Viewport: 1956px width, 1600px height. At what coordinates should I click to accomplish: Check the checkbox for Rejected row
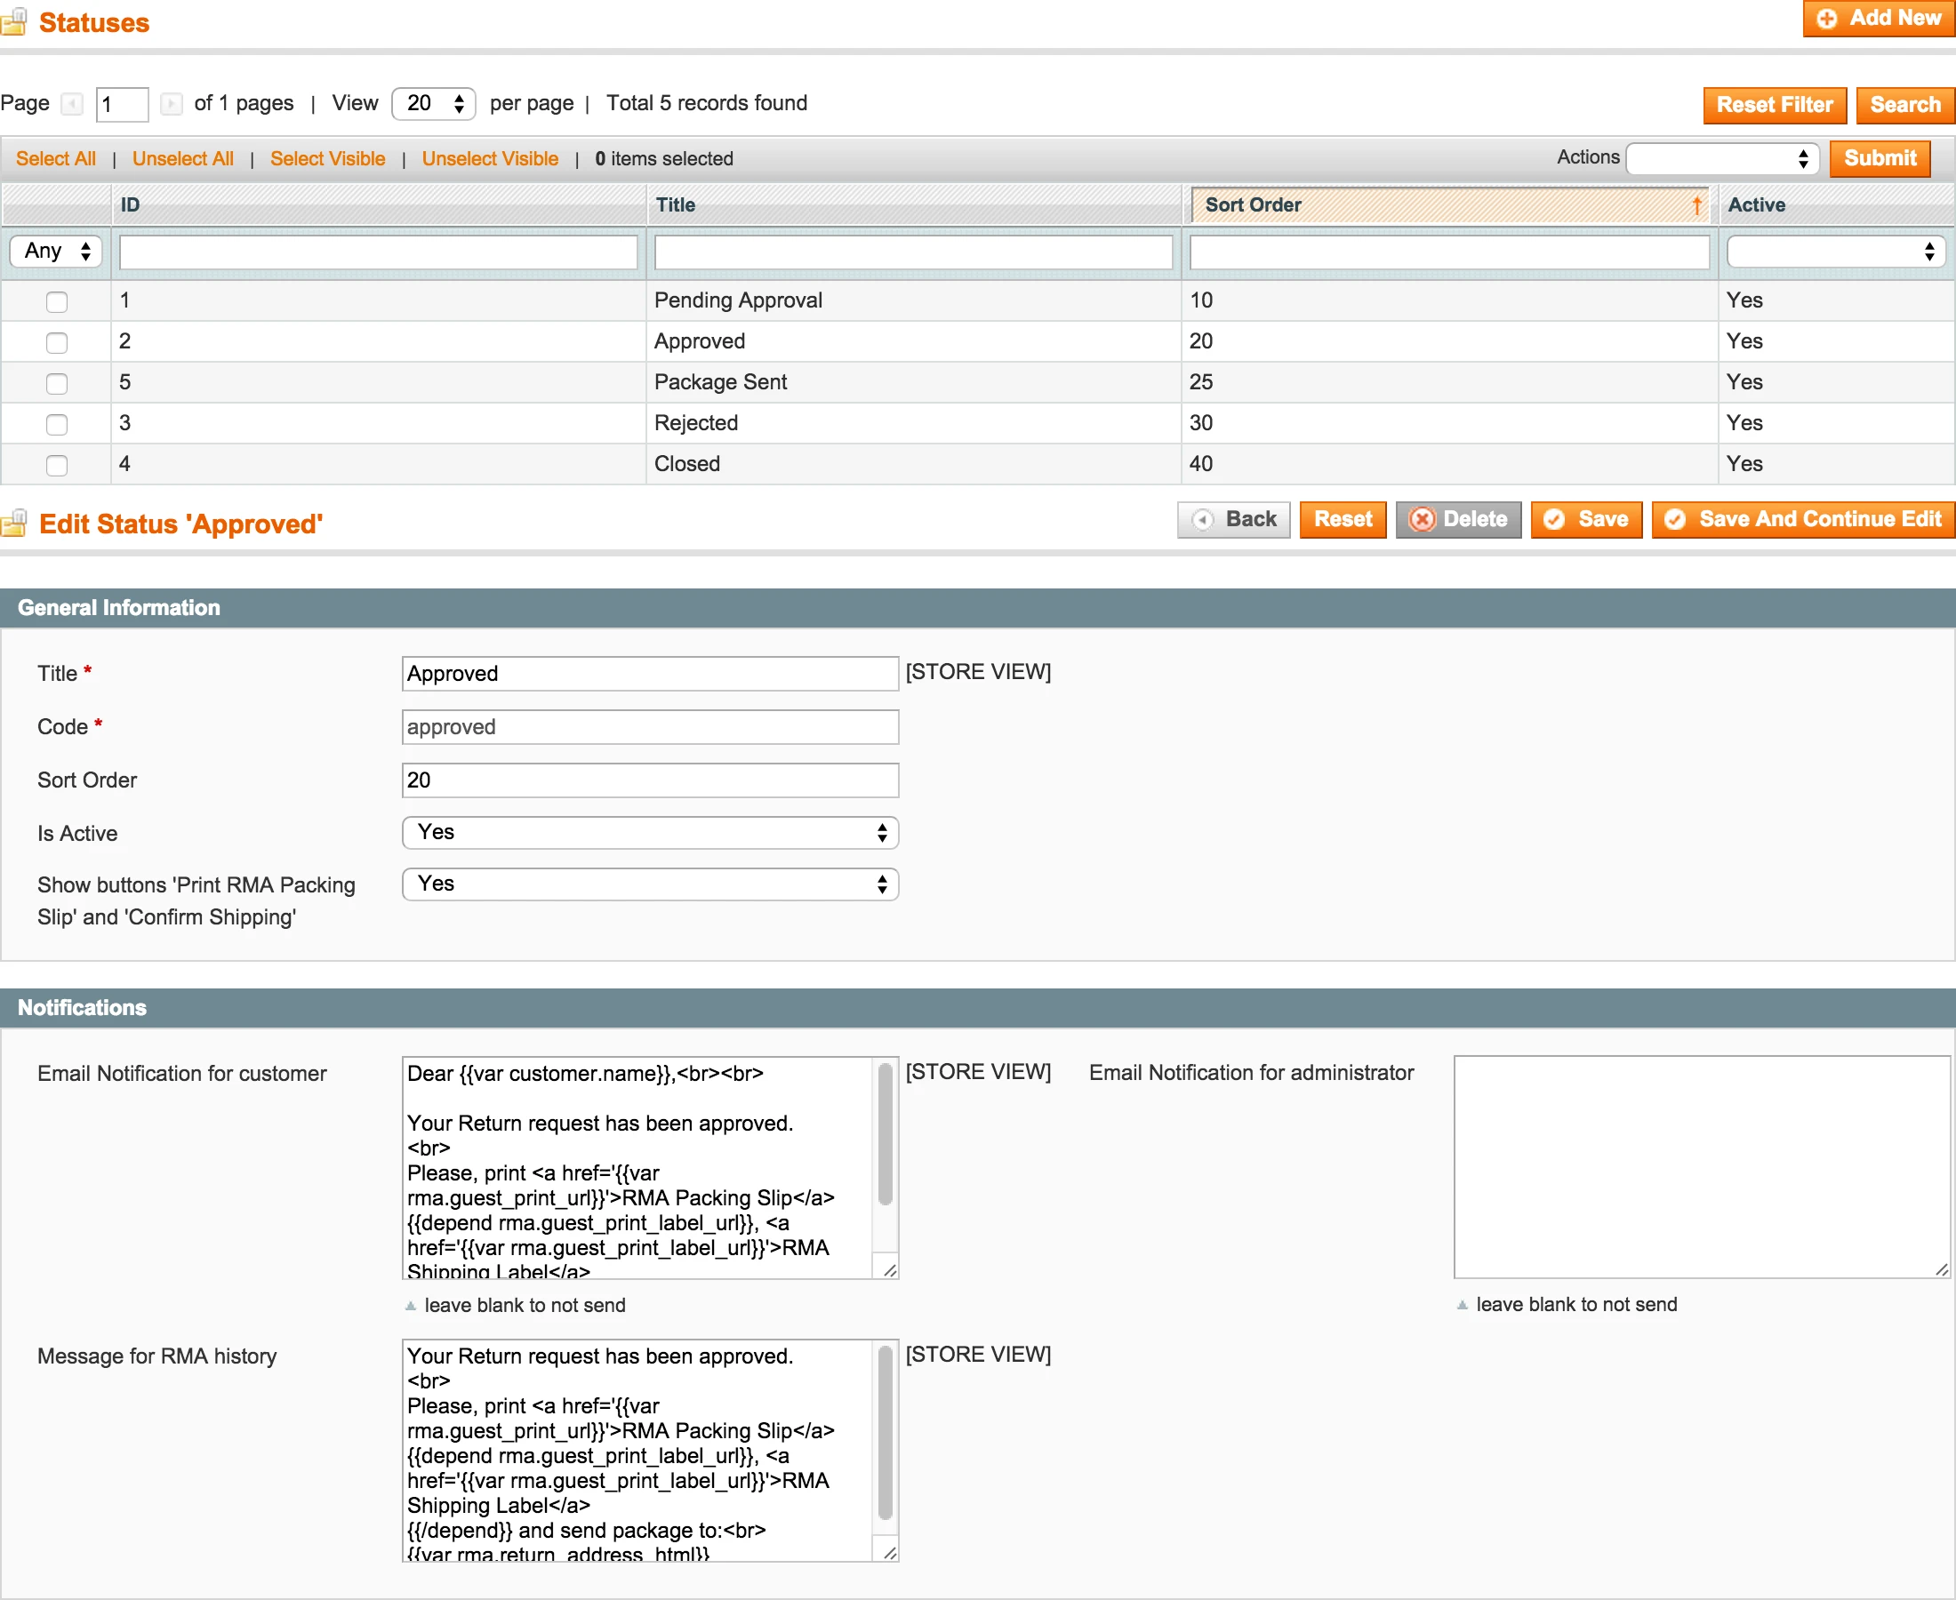point(56,424)
